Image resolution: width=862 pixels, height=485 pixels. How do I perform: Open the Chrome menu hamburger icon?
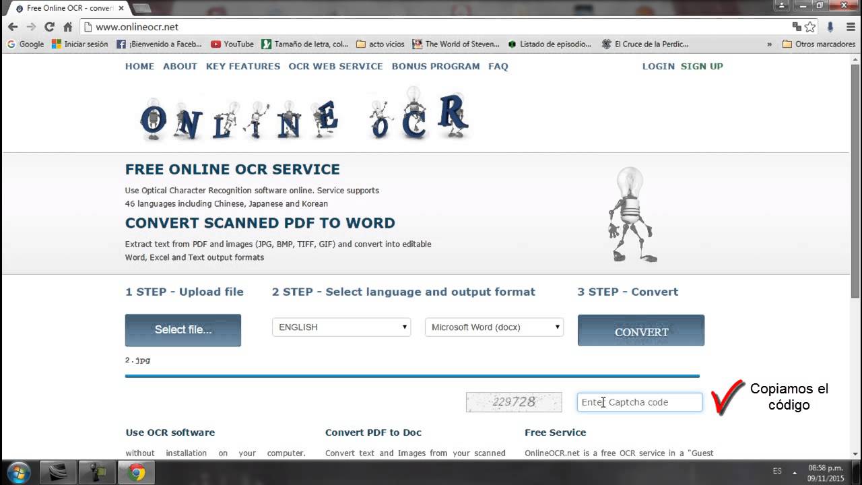tap(849, 27)
